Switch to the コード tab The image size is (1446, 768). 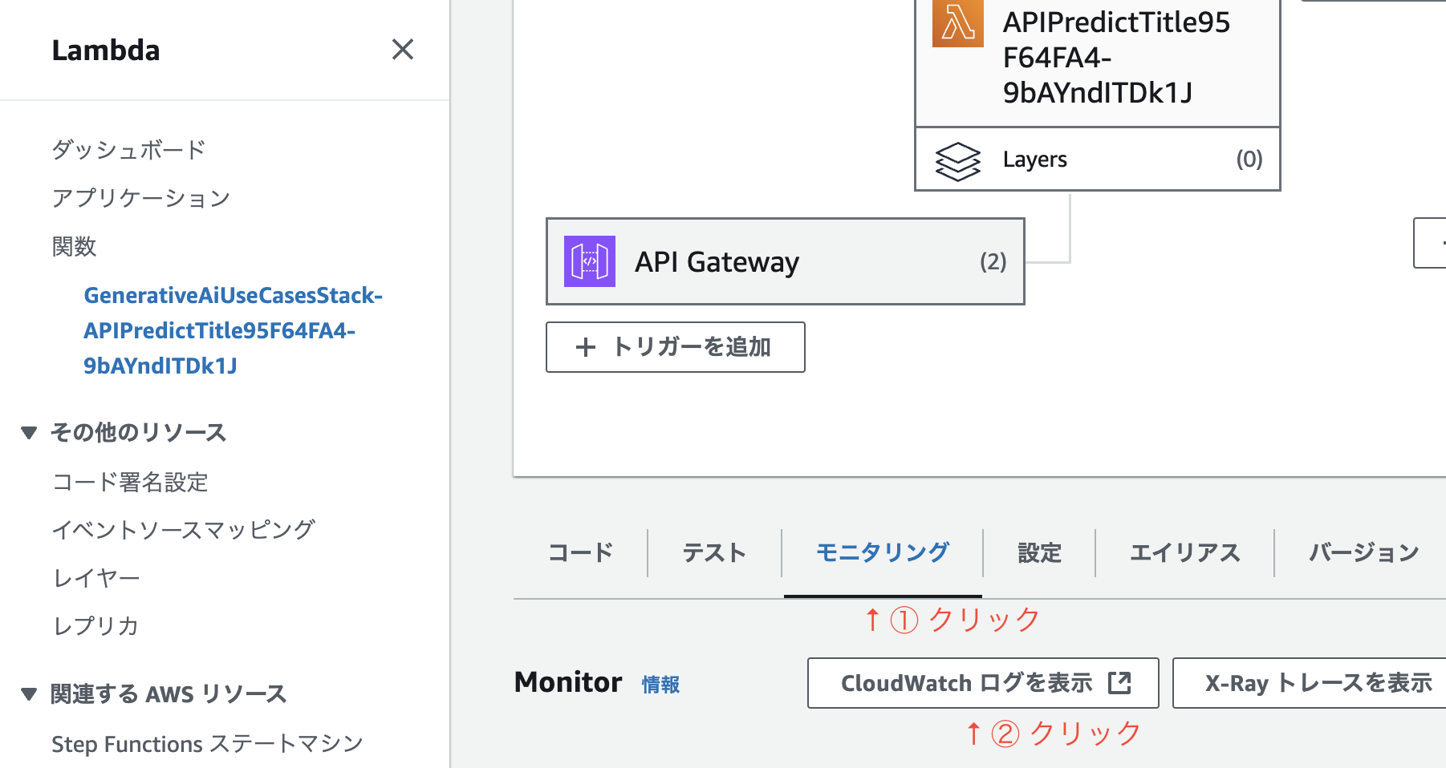coord(579,552)
